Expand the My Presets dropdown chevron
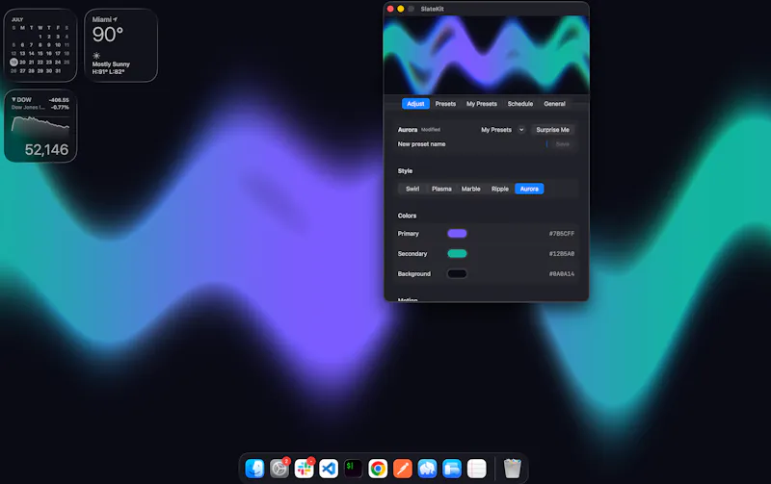Viewport: 771px width, 484px height. click(521, 130)
